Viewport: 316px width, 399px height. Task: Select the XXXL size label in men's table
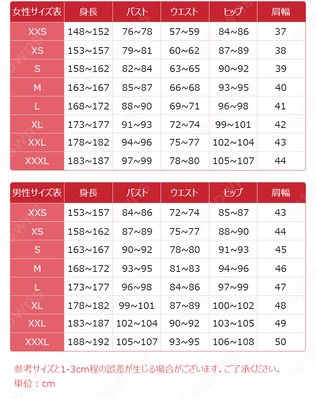pyautogui.click(x=37, y=342)
